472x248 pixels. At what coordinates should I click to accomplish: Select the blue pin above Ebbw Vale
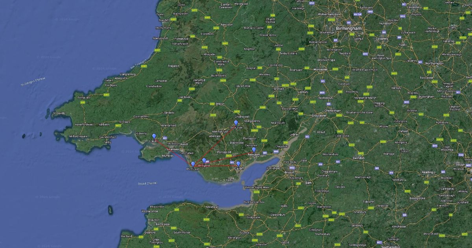(x=236, y=123)
